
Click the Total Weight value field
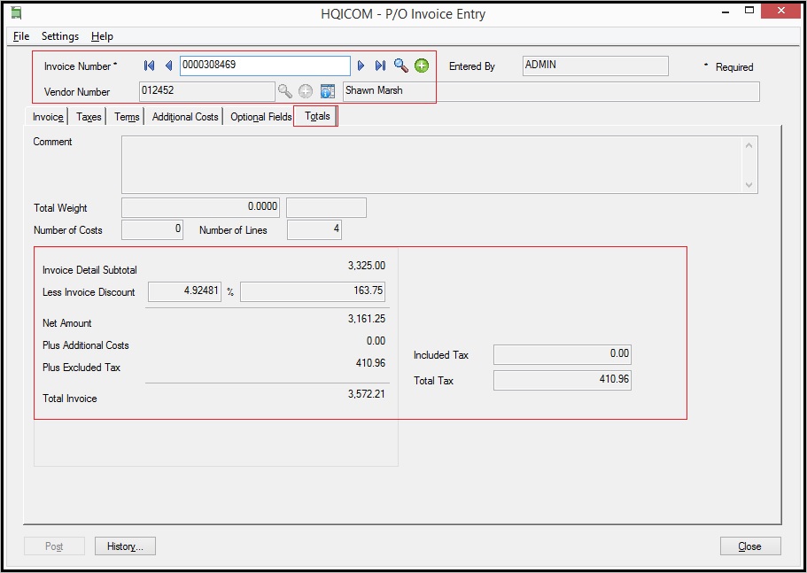click(201, 207)
